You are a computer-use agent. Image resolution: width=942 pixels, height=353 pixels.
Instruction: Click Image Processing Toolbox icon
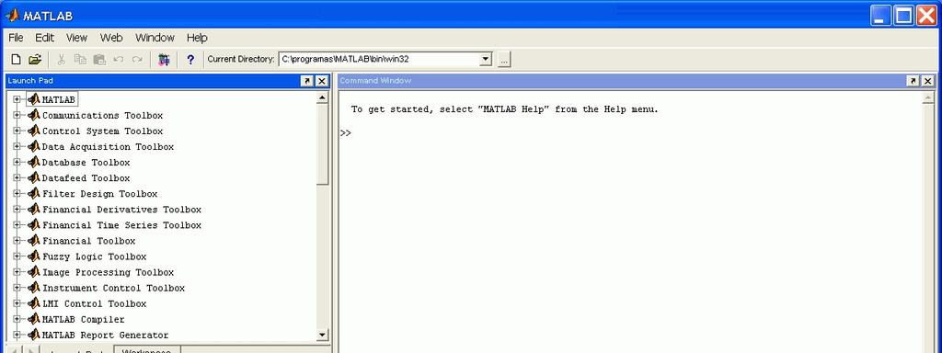[x=34, y=272]
